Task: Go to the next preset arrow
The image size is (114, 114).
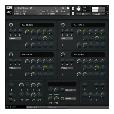Action: coord(58,8)
